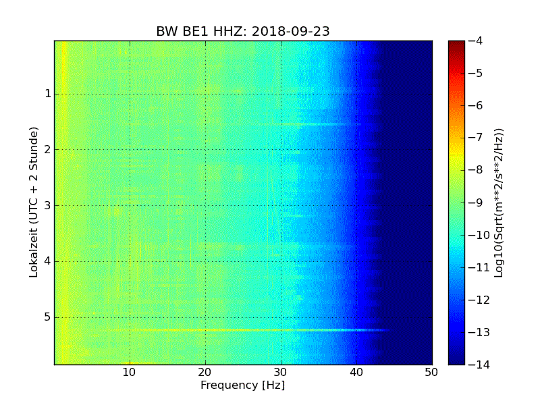
Task: Click y-axis tick label '3'
Action: (x=48, y=205)
